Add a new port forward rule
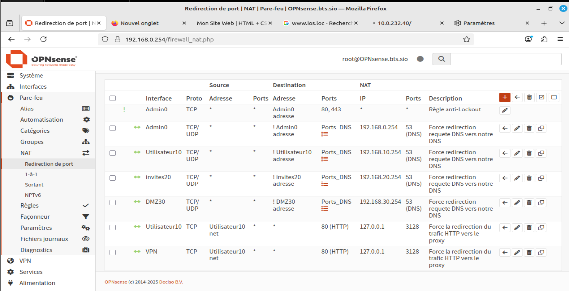The height and width of the screenshot is (291, 569). (505, 97)
